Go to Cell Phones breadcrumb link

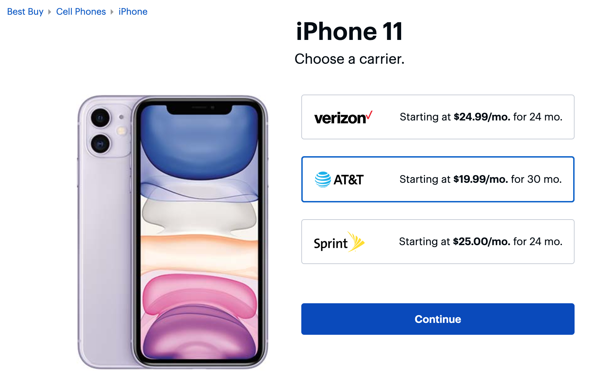pos(81,12)
